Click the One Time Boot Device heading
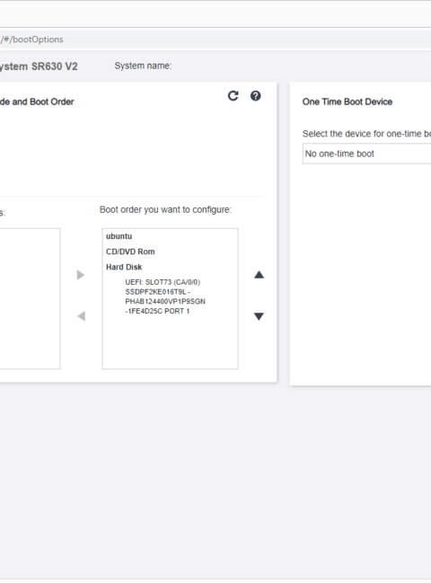Viewport: 431px width, 584px height. 347,102
